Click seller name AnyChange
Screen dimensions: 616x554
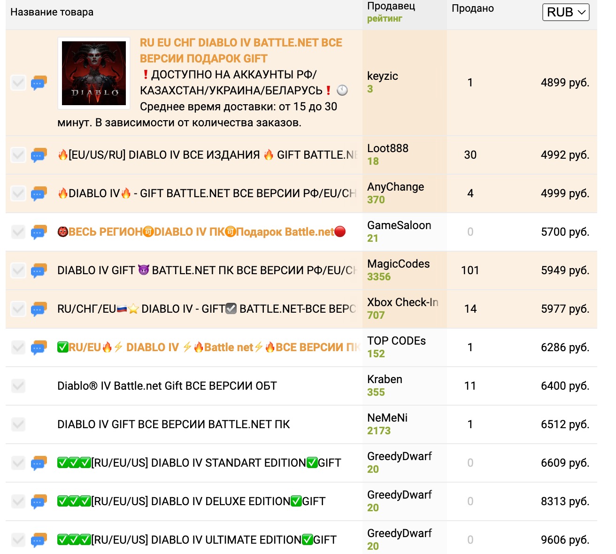[x=396, y=187]
